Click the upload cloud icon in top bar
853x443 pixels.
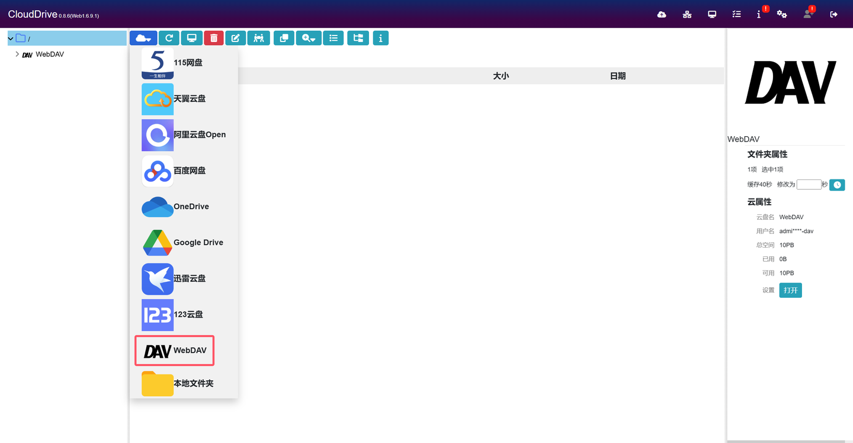point(662,14)
